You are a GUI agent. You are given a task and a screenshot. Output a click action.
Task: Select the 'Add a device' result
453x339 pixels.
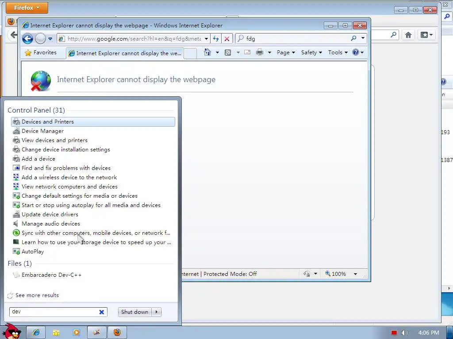coord(93,159)
